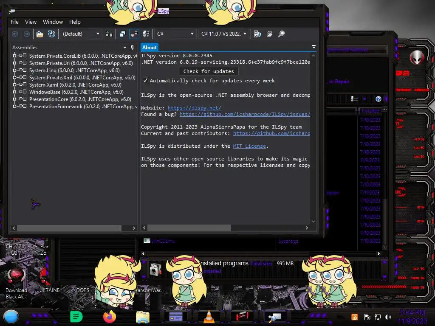Expand the PresentationFramework assembly node
The width and height of the screenshot is (435, 326).
pos(14,106)
